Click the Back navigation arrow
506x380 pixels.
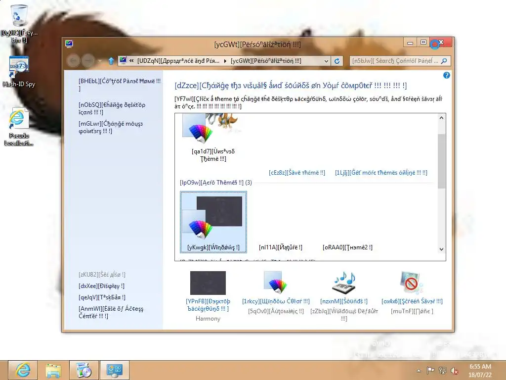(x=73, y=61)
